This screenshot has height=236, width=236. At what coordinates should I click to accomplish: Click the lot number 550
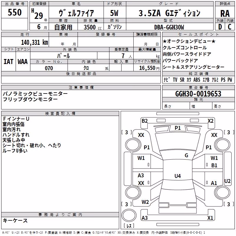[14, 12]
